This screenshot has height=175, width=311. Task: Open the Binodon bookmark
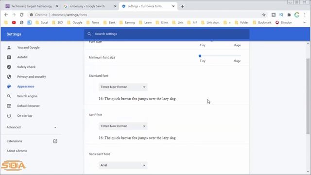[284, 23]
